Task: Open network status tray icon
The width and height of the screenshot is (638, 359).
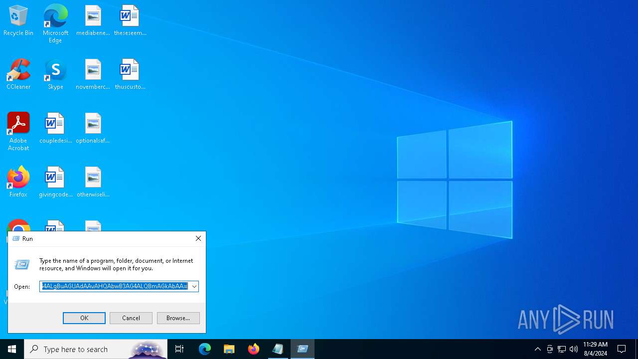Action: (562, 349)
